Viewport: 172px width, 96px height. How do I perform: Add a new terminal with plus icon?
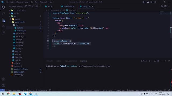[x=149, y=61]
